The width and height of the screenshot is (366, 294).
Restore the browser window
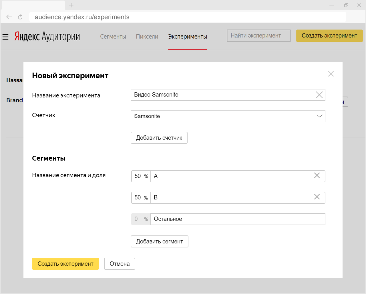tap(346, 5)
